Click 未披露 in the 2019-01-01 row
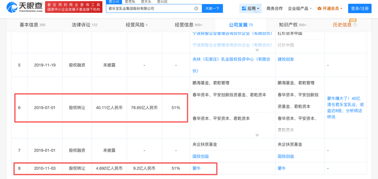The image size is (378, 179). [109, 150]
